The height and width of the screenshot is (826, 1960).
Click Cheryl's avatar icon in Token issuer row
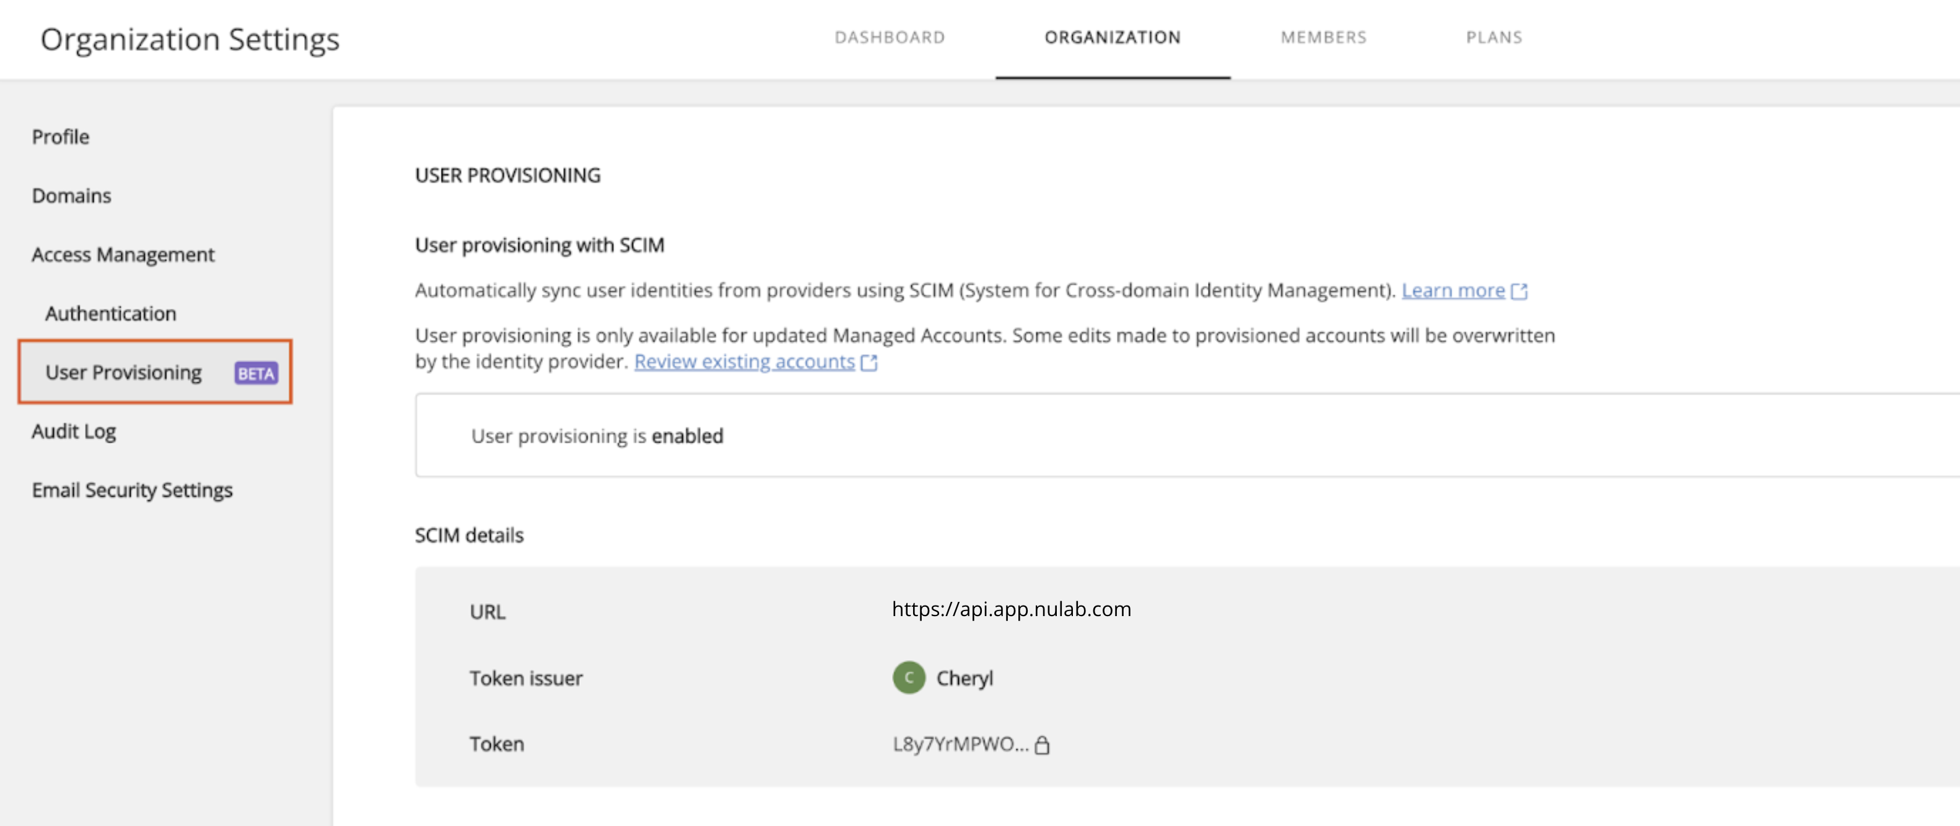909,677
